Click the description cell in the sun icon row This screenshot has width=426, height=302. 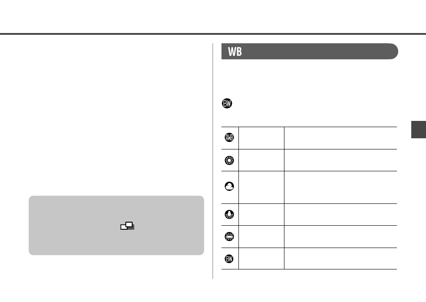tap(341, 160)
